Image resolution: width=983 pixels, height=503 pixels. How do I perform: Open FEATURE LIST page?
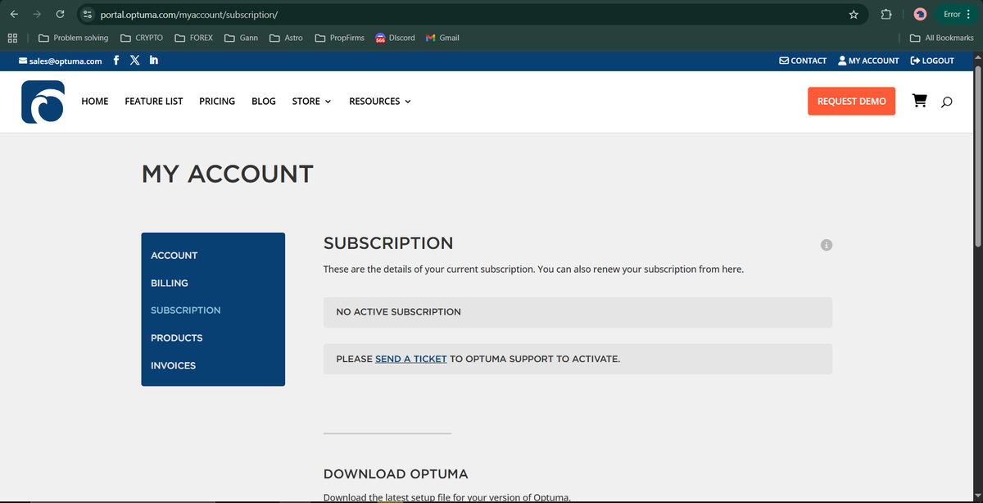pyautogui.click(x=154, y=102)
